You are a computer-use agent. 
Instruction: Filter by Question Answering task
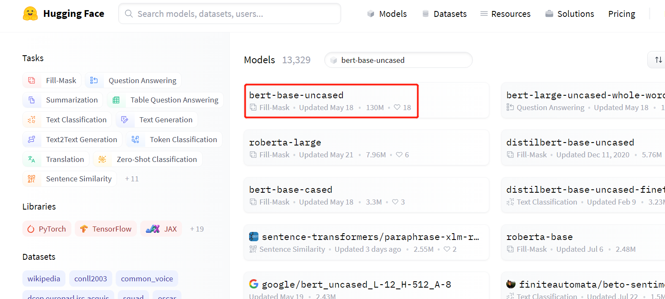click(x=133, y=80)
